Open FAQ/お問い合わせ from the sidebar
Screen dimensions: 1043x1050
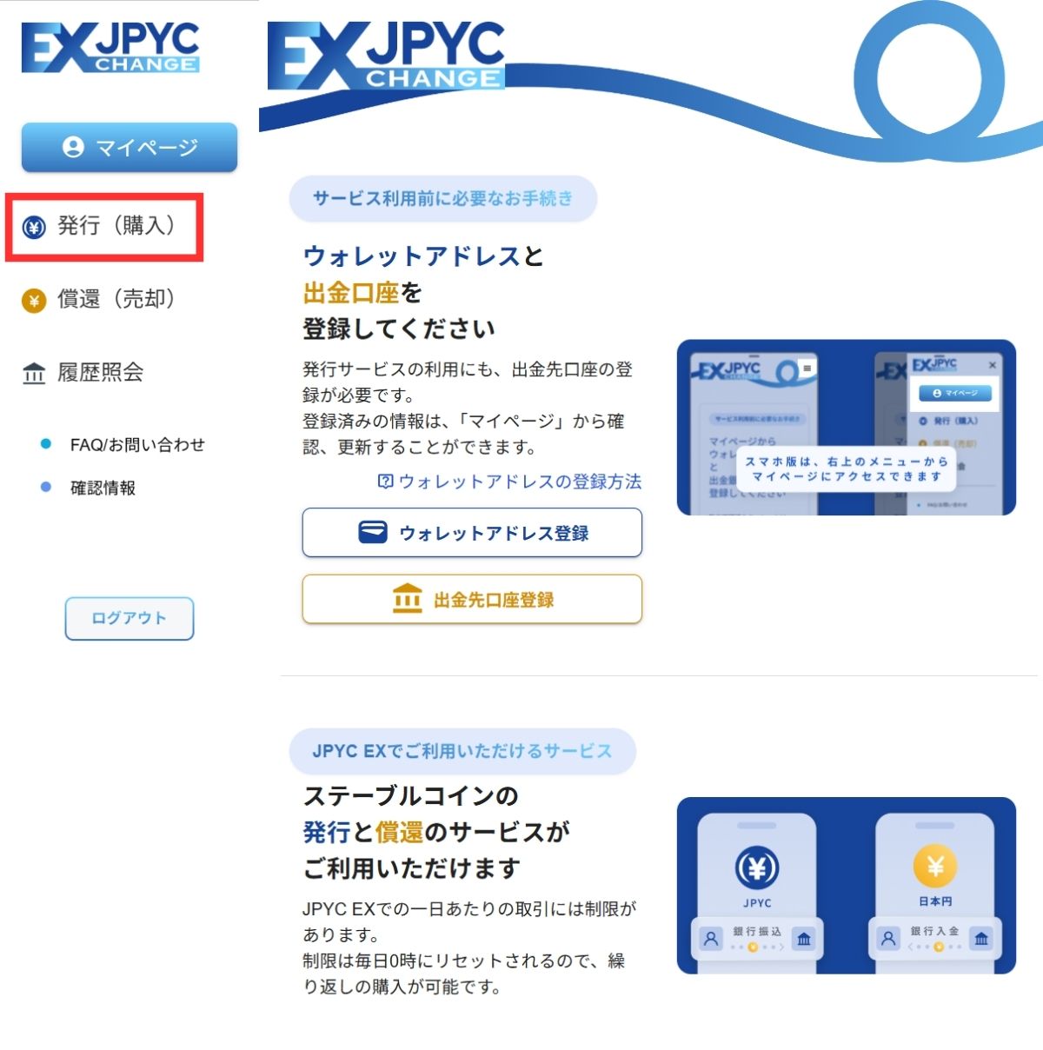(137, 444)
